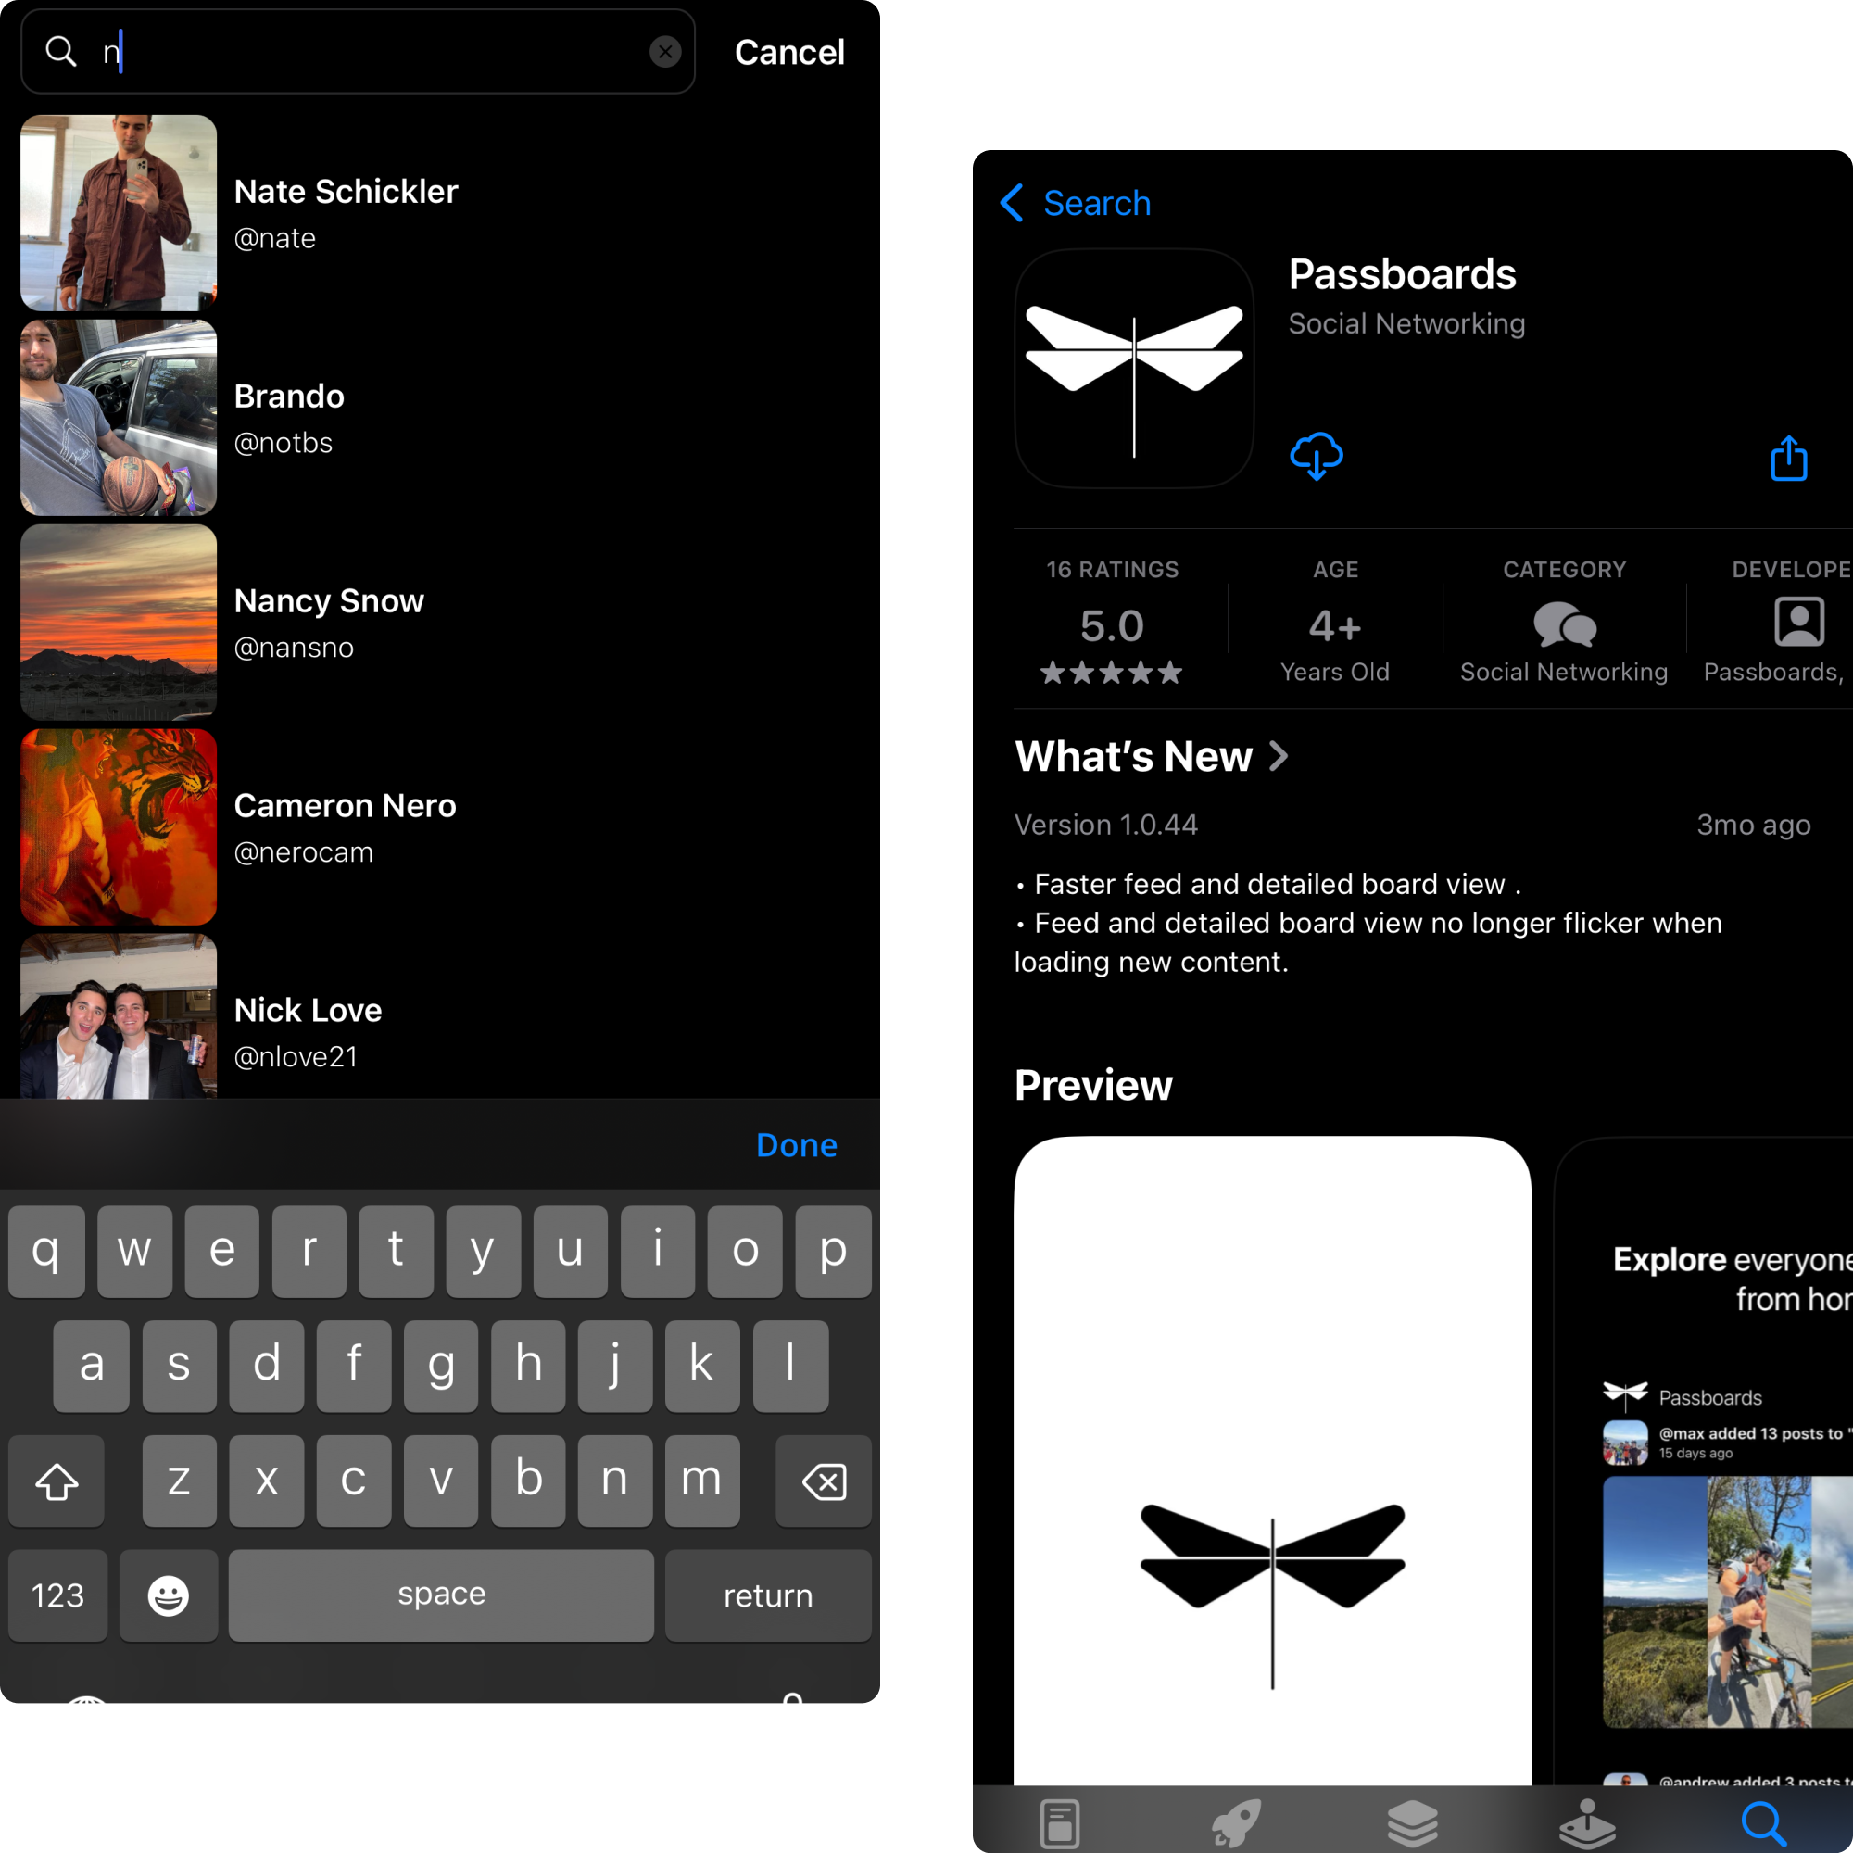Open the Arcade joystick tab
The image size is (1853, 1853).
[1588, 1823]
